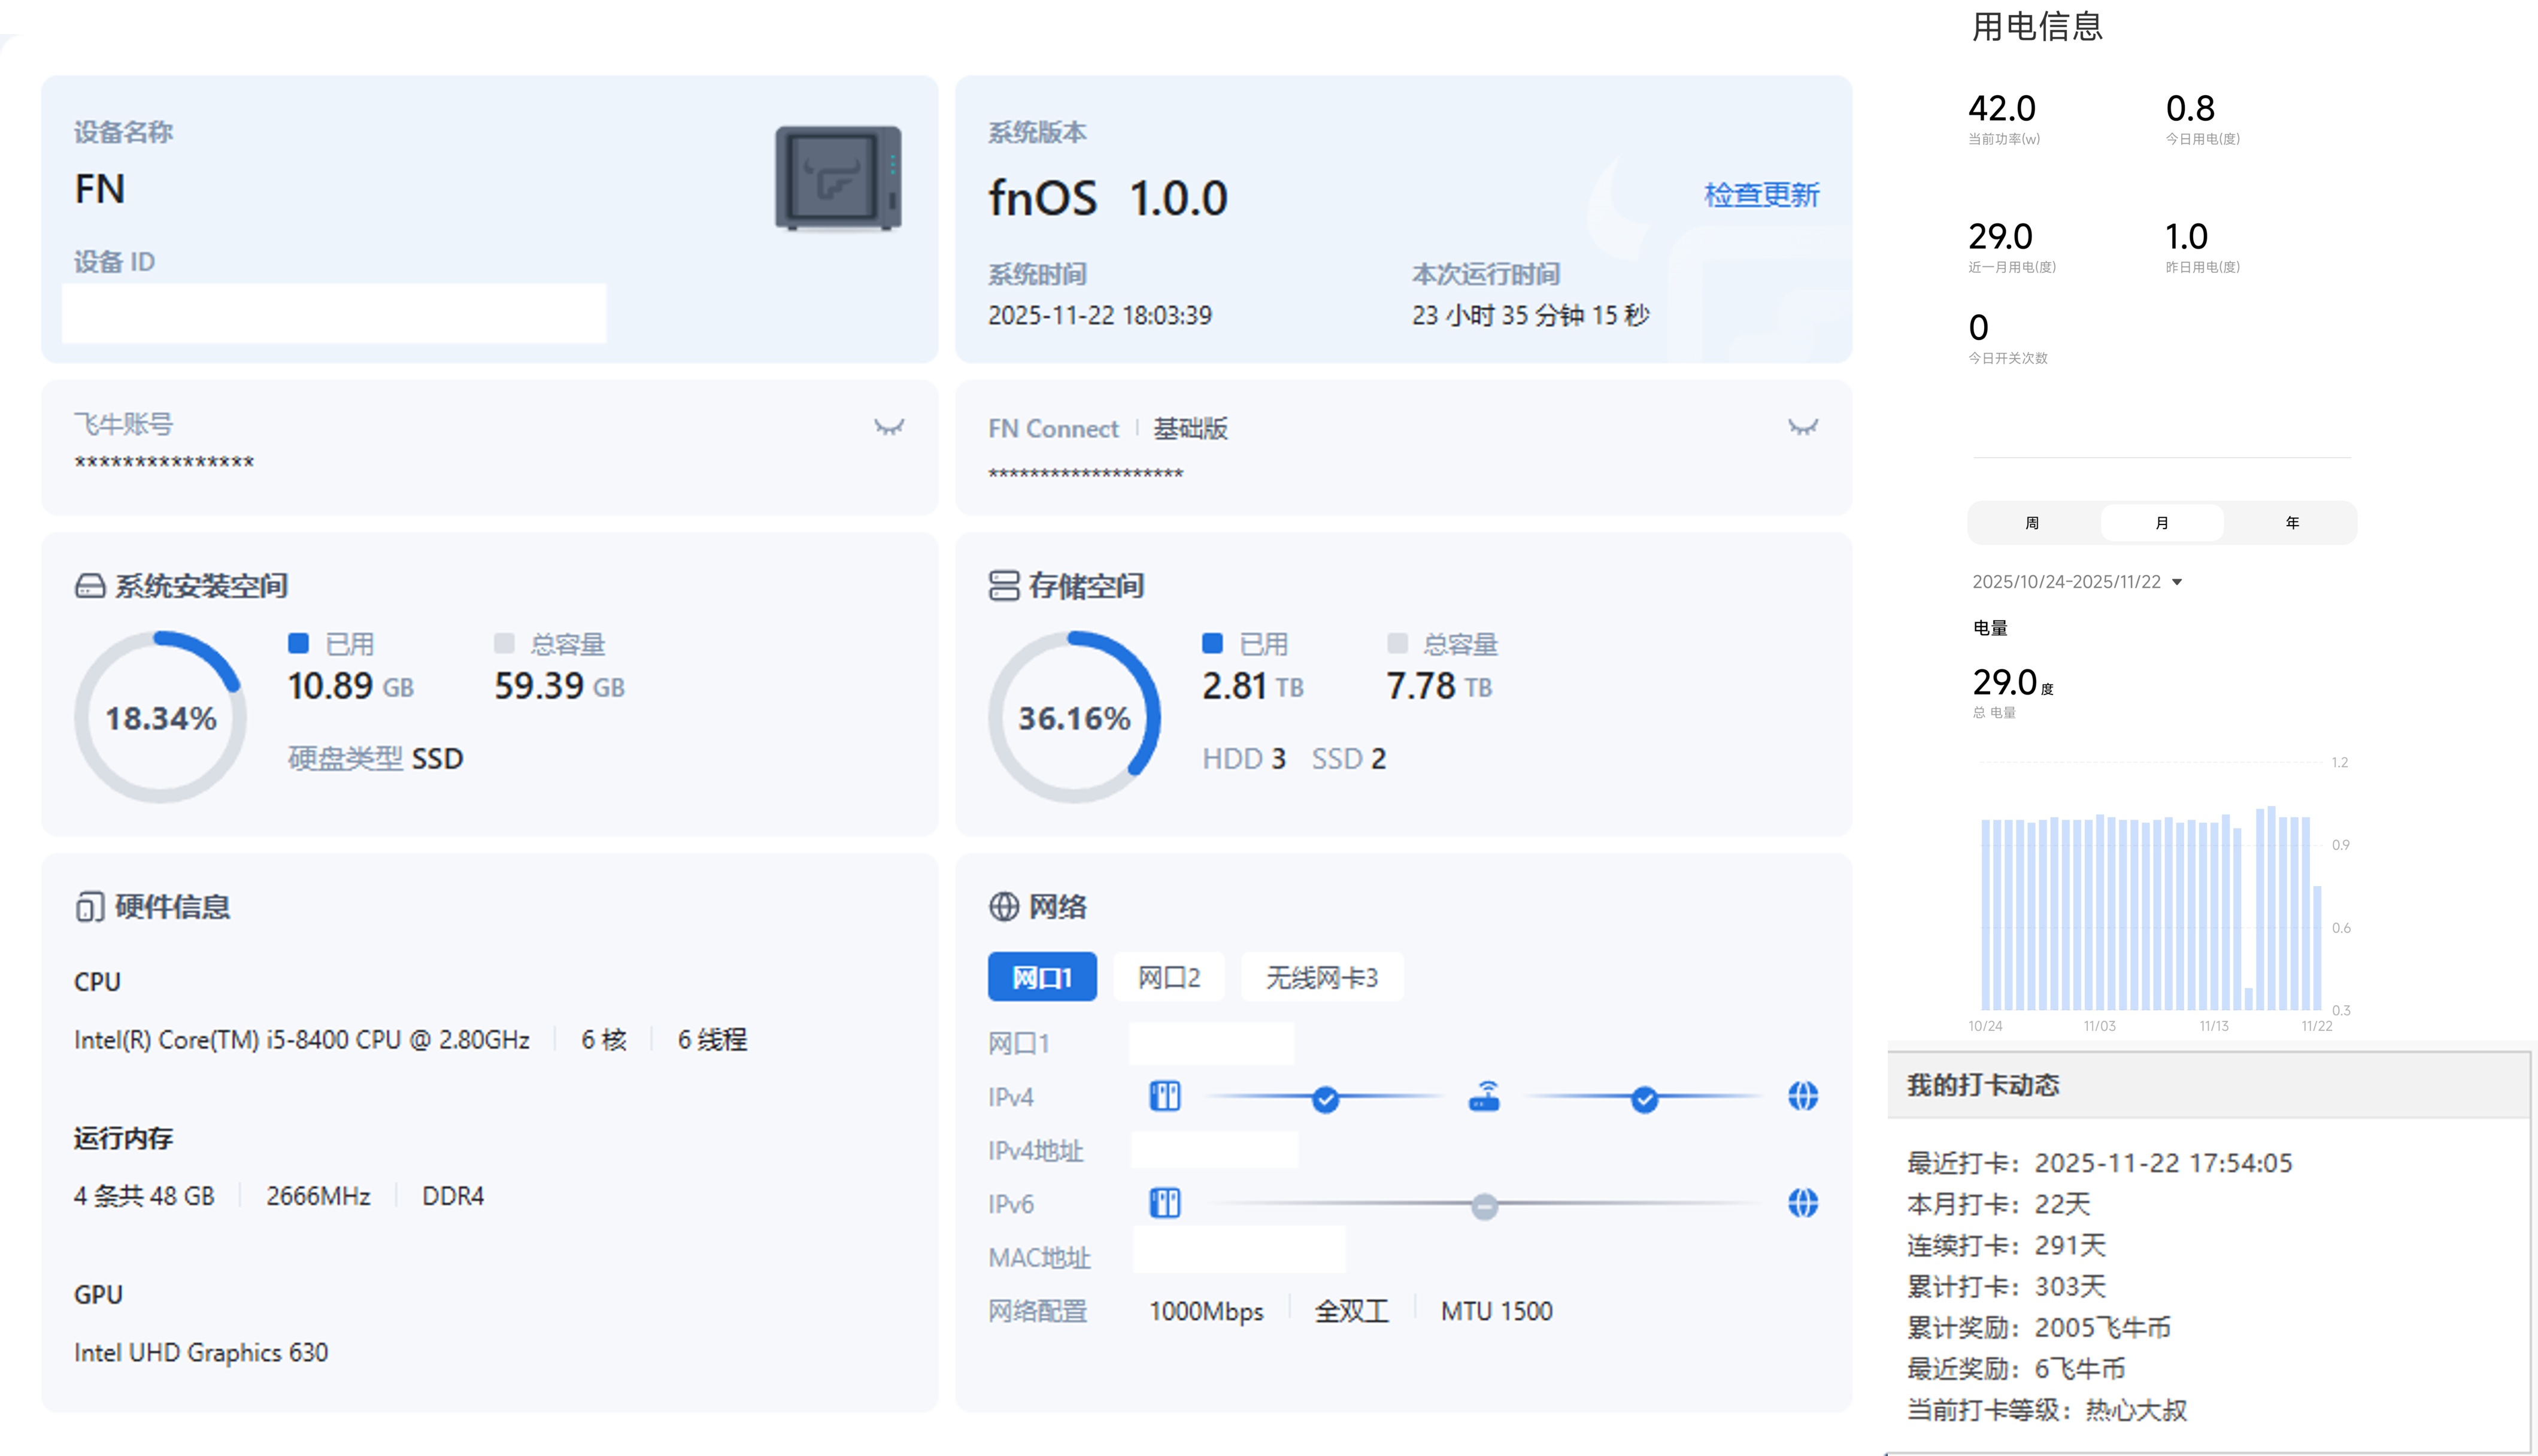Image resolution: width=2538 pixels, height=1456 pixels.
Task: Reveal the hidden 飞牛账号 with eye icon
Action: point(889,427)
